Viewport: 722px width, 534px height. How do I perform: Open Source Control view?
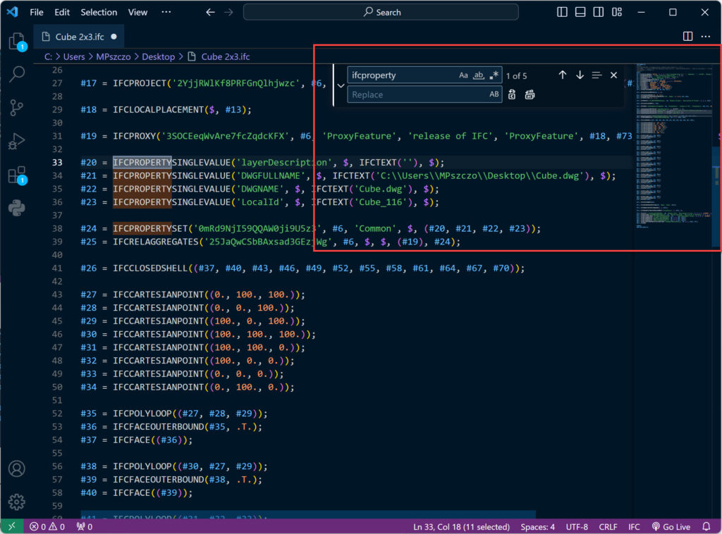click(x=17, y=108)
